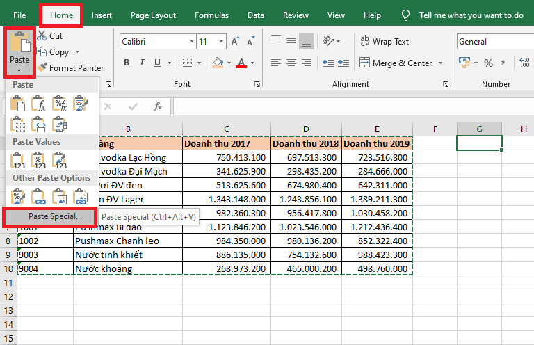Image resolution: width=534 pixels, height=345 pixels.
Task: Toggle Bold formatting
Action: (127, 63)
